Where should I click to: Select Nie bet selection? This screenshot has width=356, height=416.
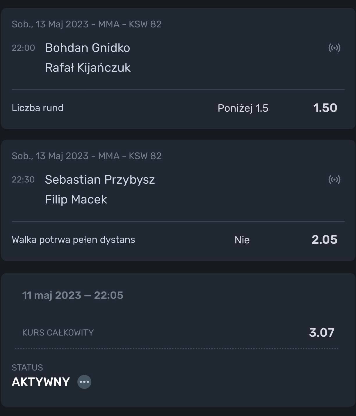pos(242,240)
